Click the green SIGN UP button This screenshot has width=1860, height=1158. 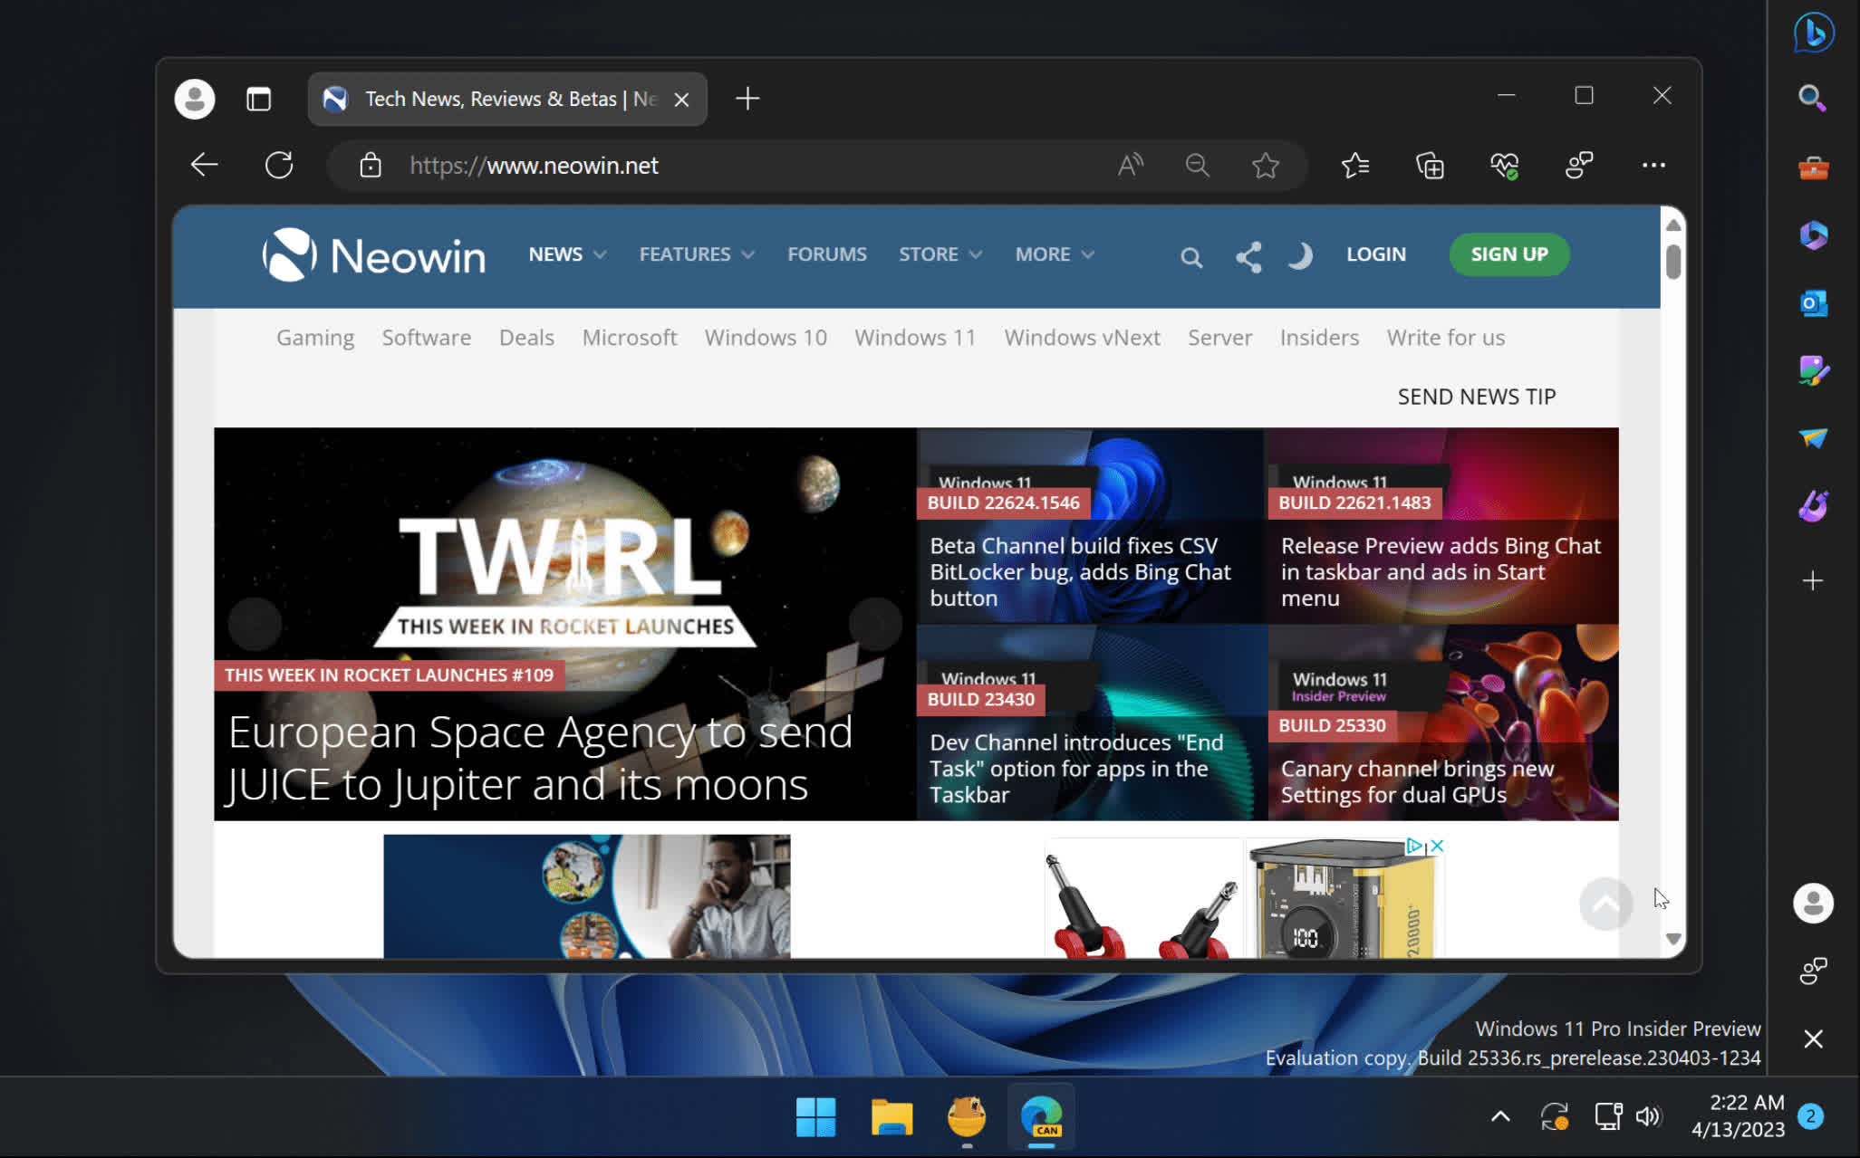(x=1508, y=254)
